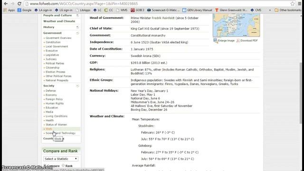Open the highlighted Work link
304x171 pixels.
coord(49,129)
